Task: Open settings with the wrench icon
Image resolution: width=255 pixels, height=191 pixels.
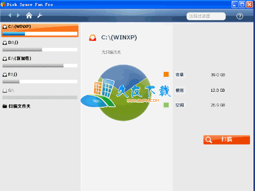Action: [40, 15]
